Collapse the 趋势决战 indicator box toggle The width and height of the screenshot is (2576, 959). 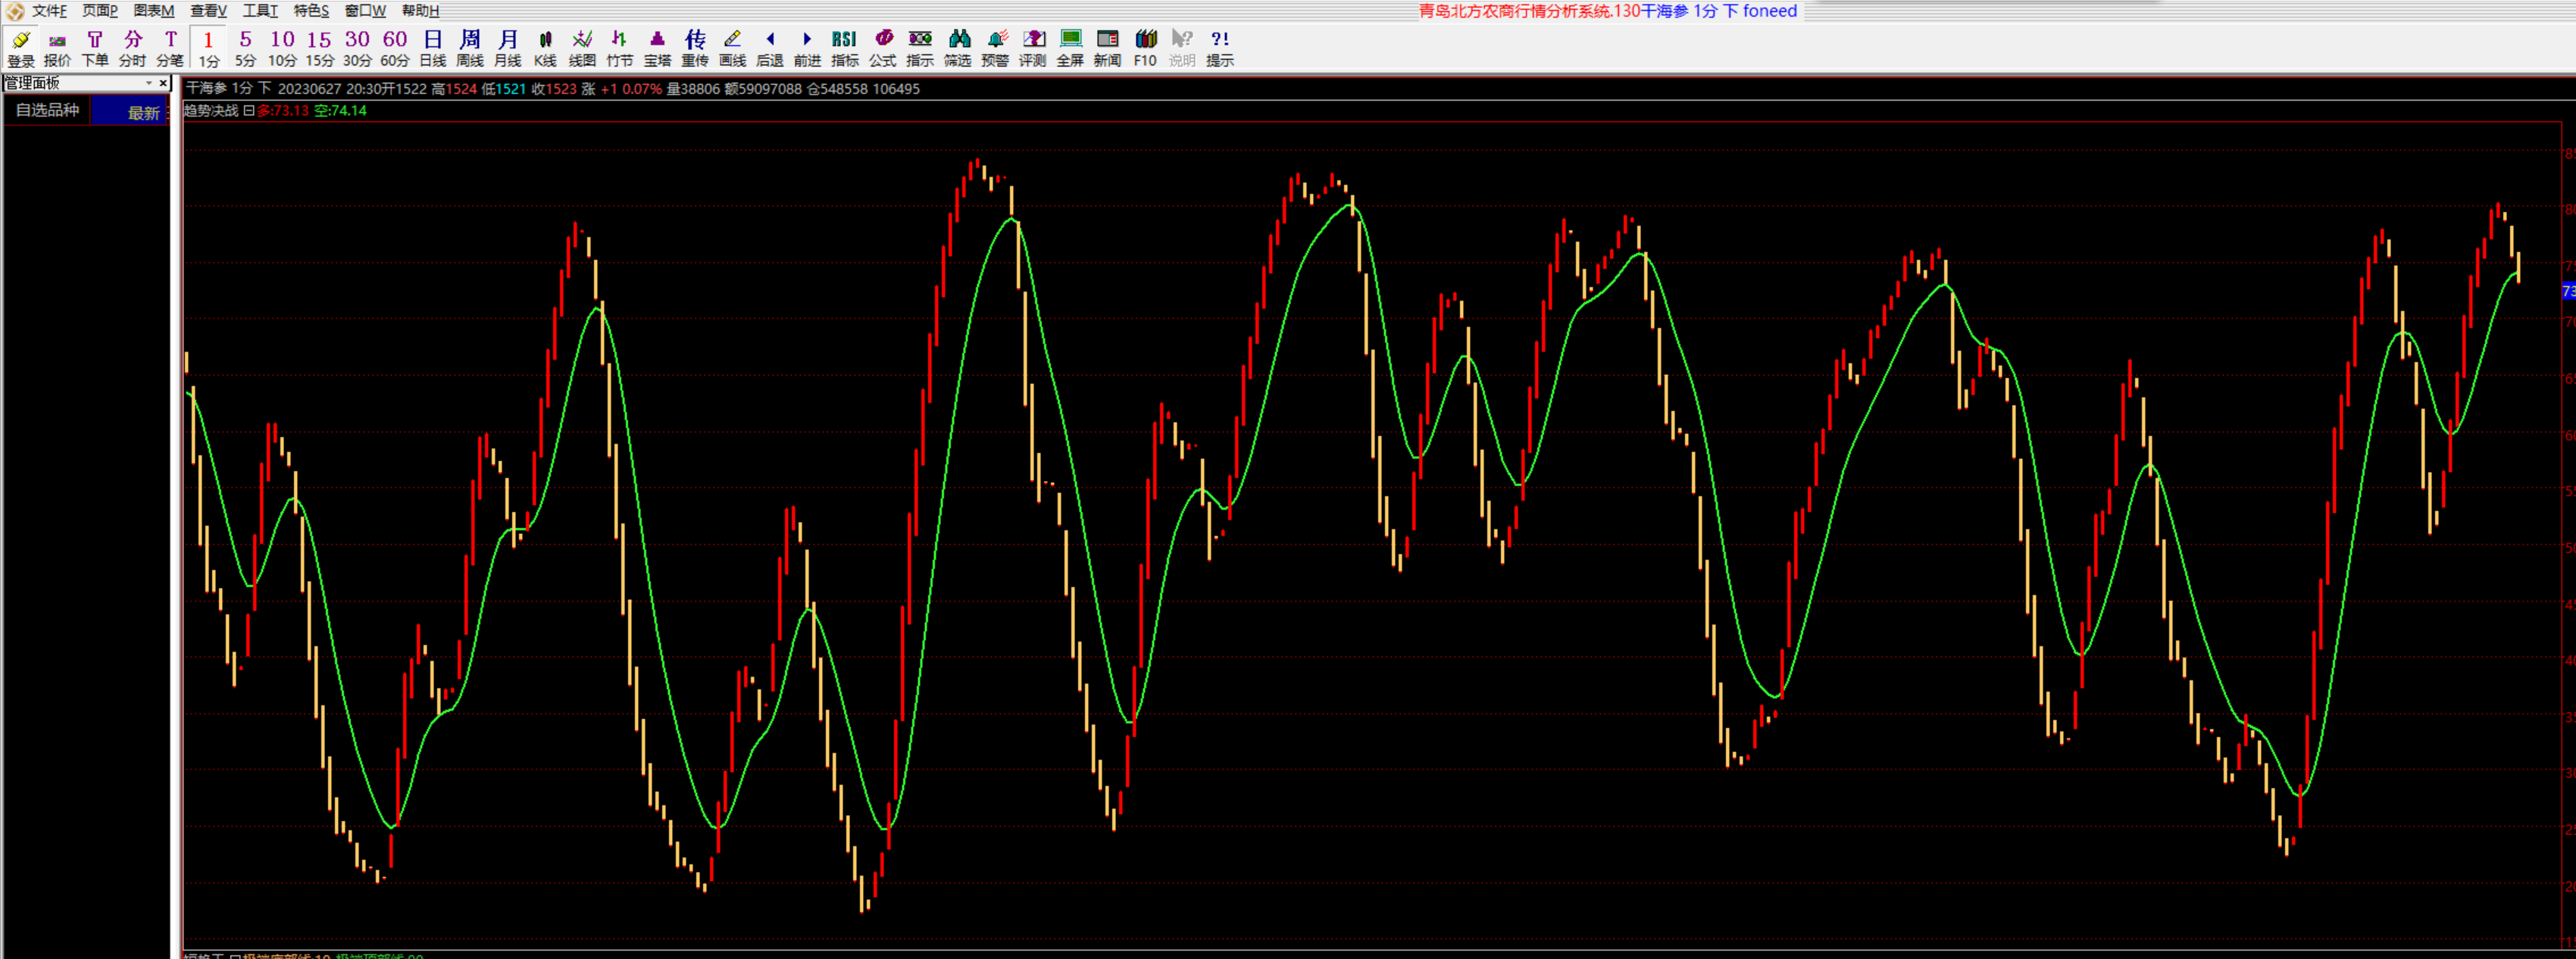[x=249, y=111]
